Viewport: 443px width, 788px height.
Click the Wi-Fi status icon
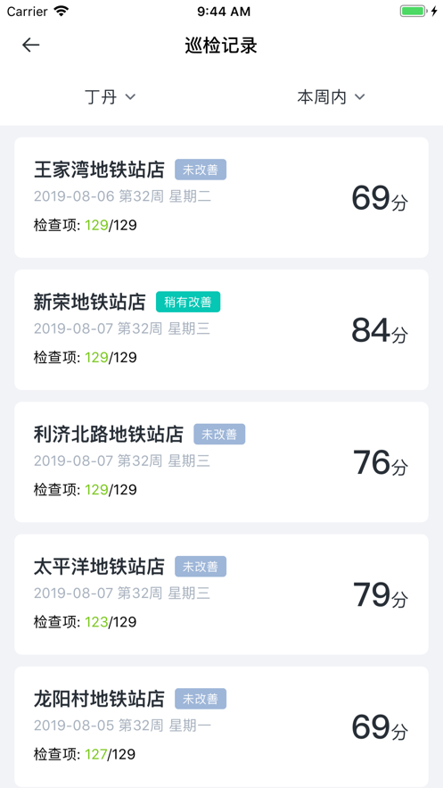(62, 11)
